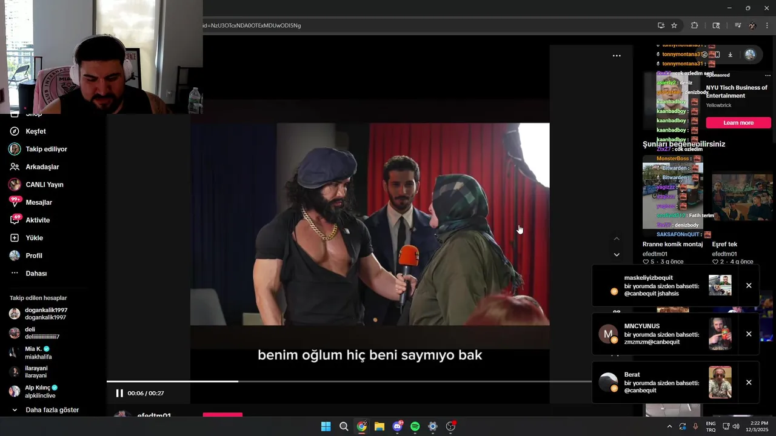
Task: Open the TikTok account avatar at top right
Action: click(x=751, y=54)
